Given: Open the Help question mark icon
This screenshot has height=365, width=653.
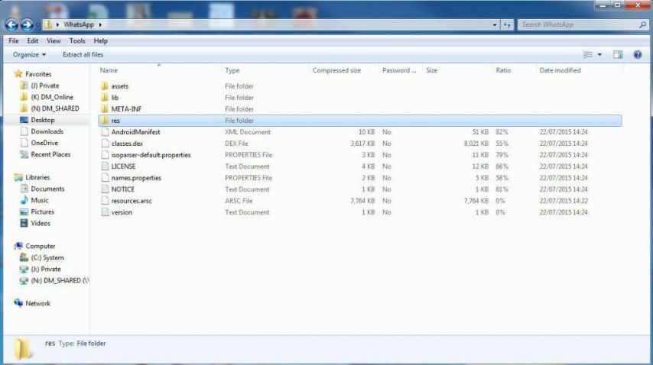Looking at the screenshot, I should click(637, 55).
